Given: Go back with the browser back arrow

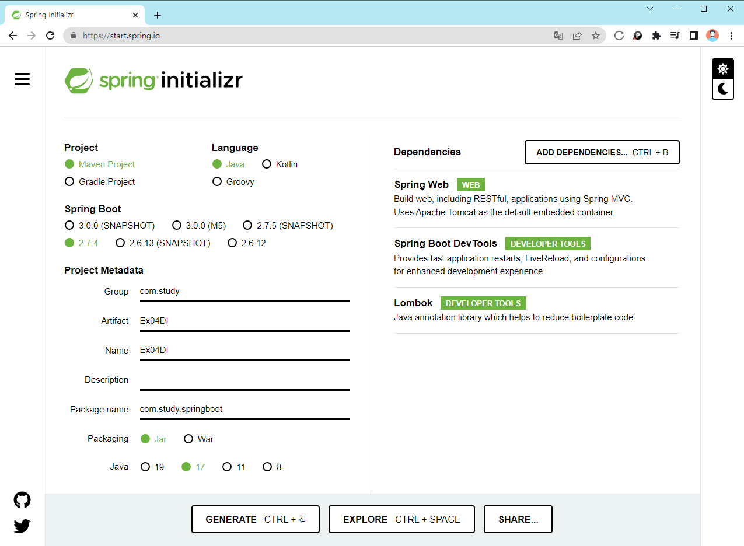Looking at the screenshot, I should [x=13, y=36].
